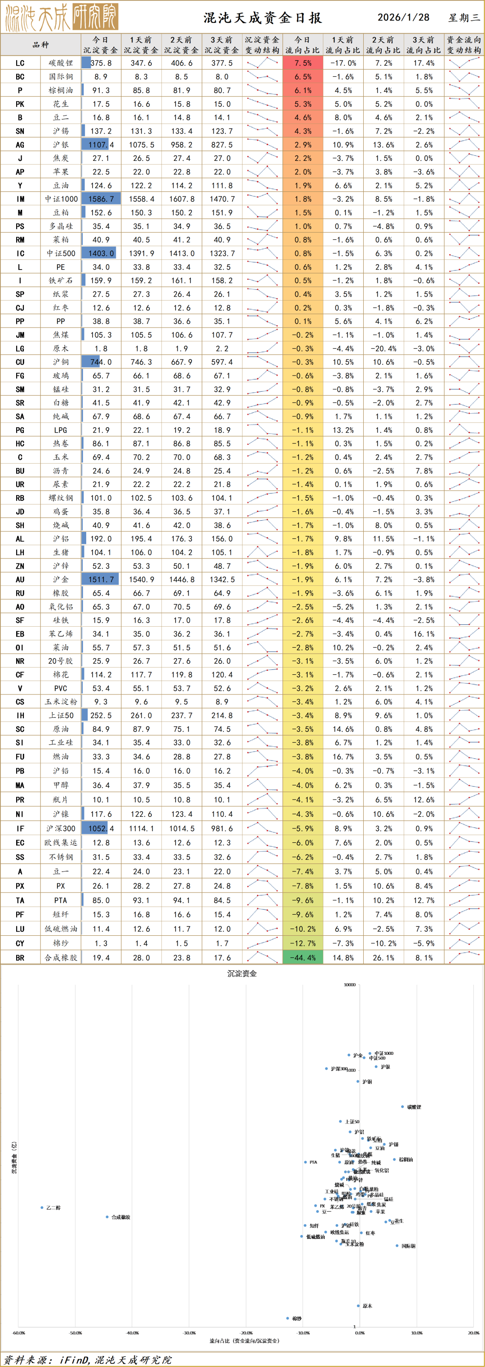The height and width of the screenshot is (1367, 485).
Task: Open the AG row 资金流向变动结构 sparkline
Action: coord(464,144)
